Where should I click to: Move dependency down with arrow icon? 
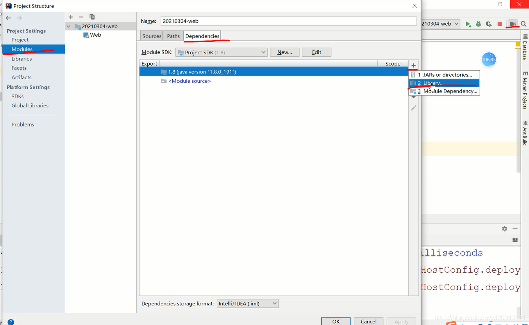(414, 97)
